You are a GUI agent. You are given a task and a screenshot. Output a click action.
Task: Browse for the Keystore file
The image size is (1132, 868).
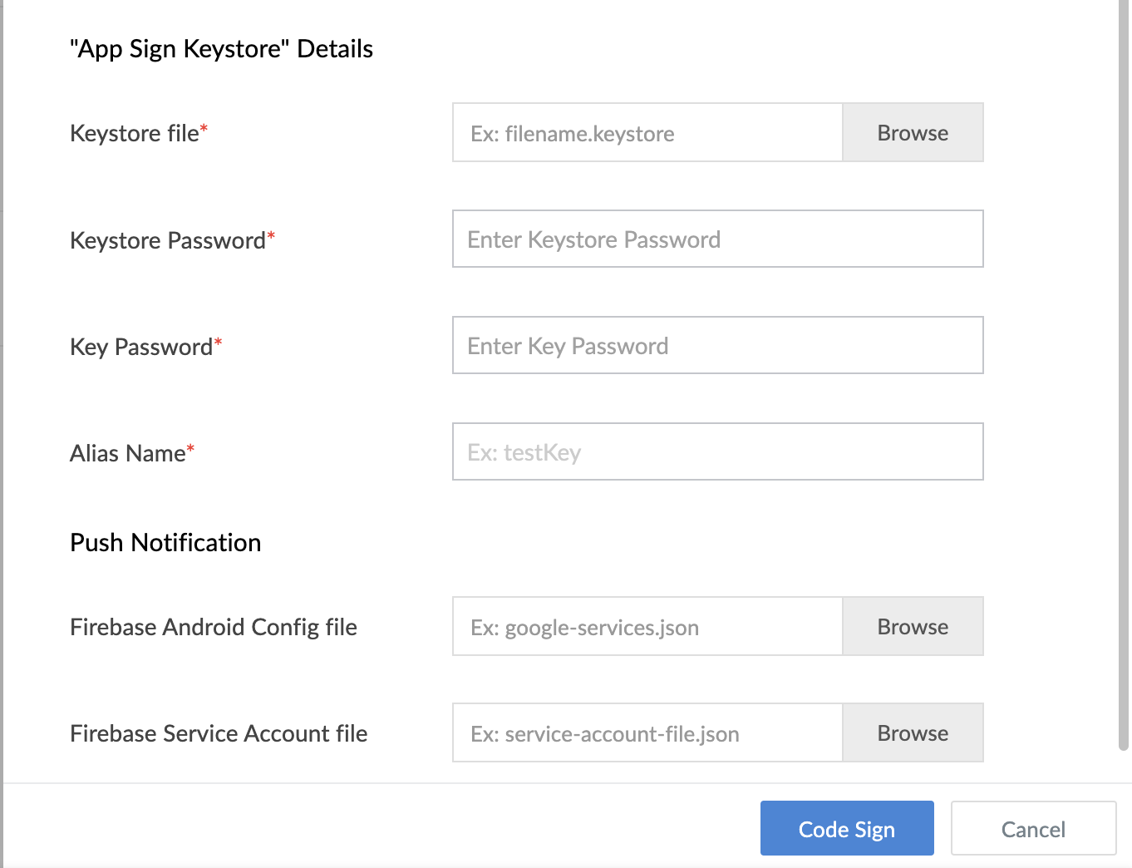[913, 133]
